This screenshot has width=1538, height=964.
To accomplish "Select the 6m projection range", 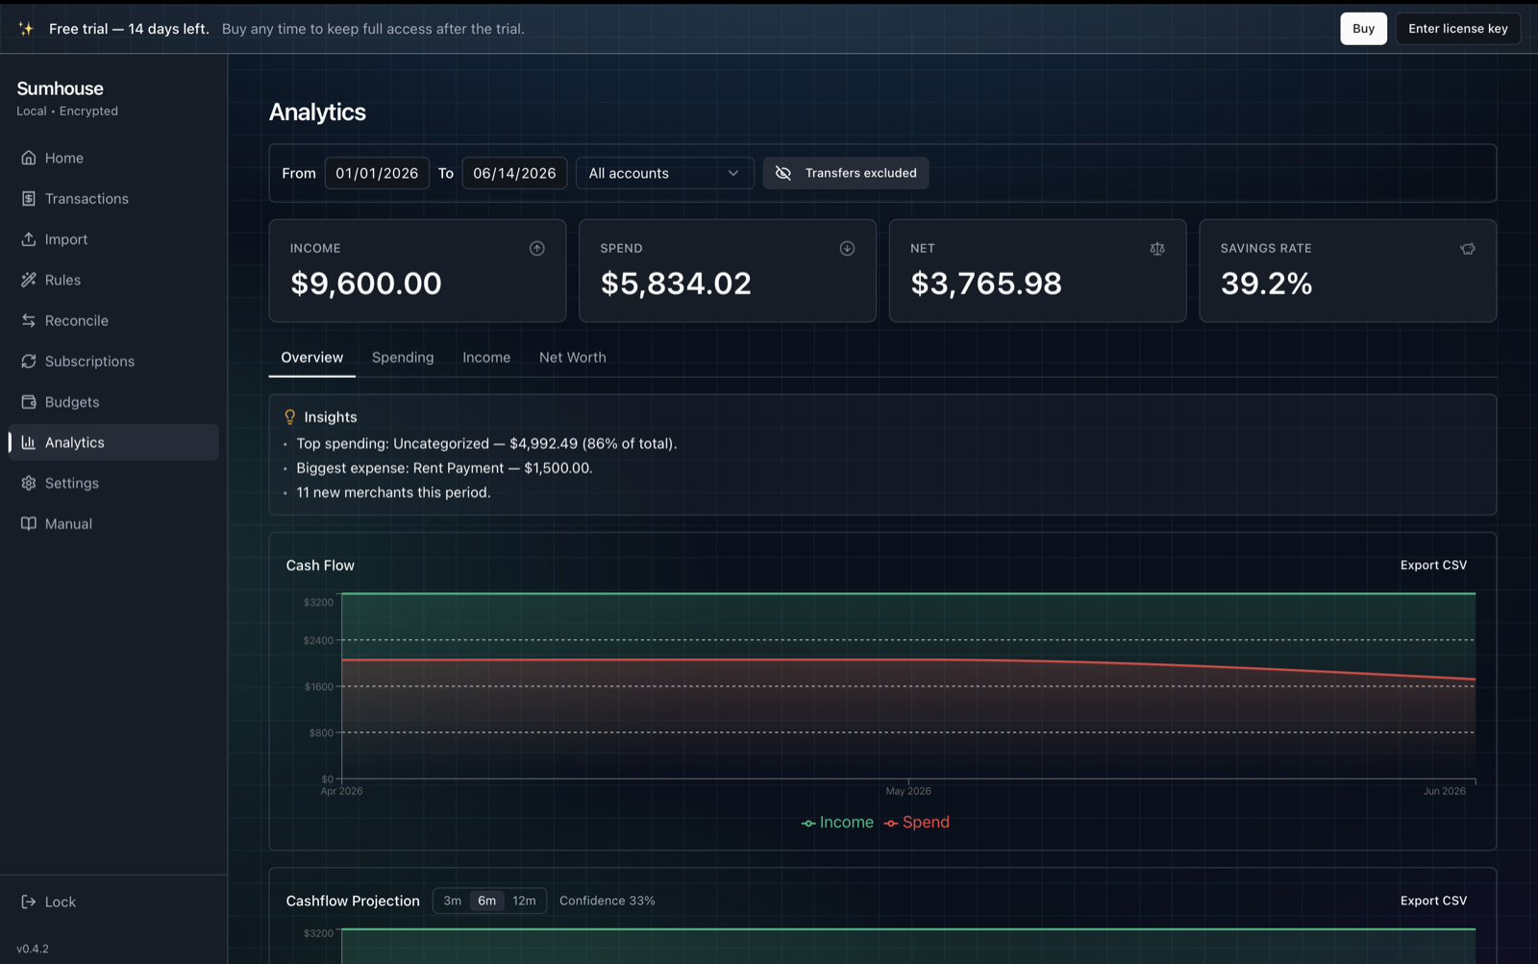I will click(x=487, y=901).
